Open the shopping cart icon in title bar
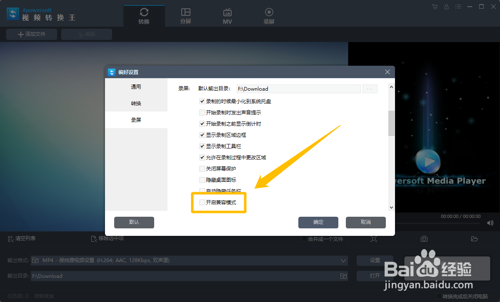The image size is (500, 302). click(x=435, y=7)
